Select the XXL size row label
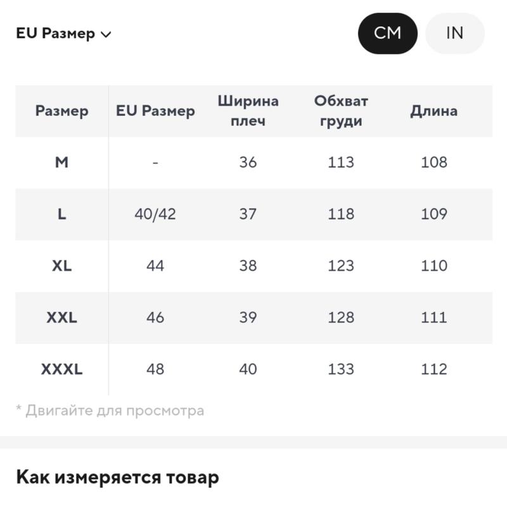This screenshot has height=507, width=507. tap(61, 318)
